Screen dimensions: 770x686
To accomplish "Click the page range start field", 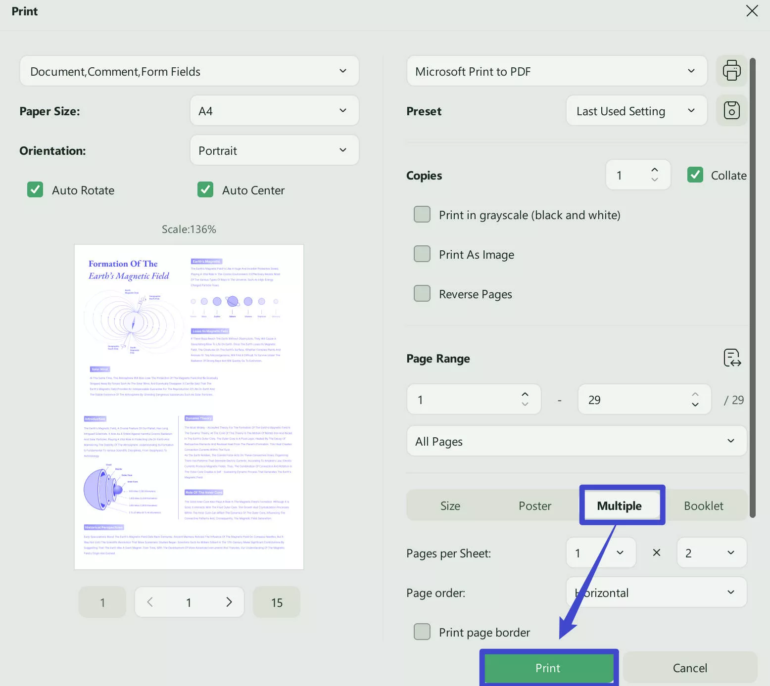I will point(474,399).
